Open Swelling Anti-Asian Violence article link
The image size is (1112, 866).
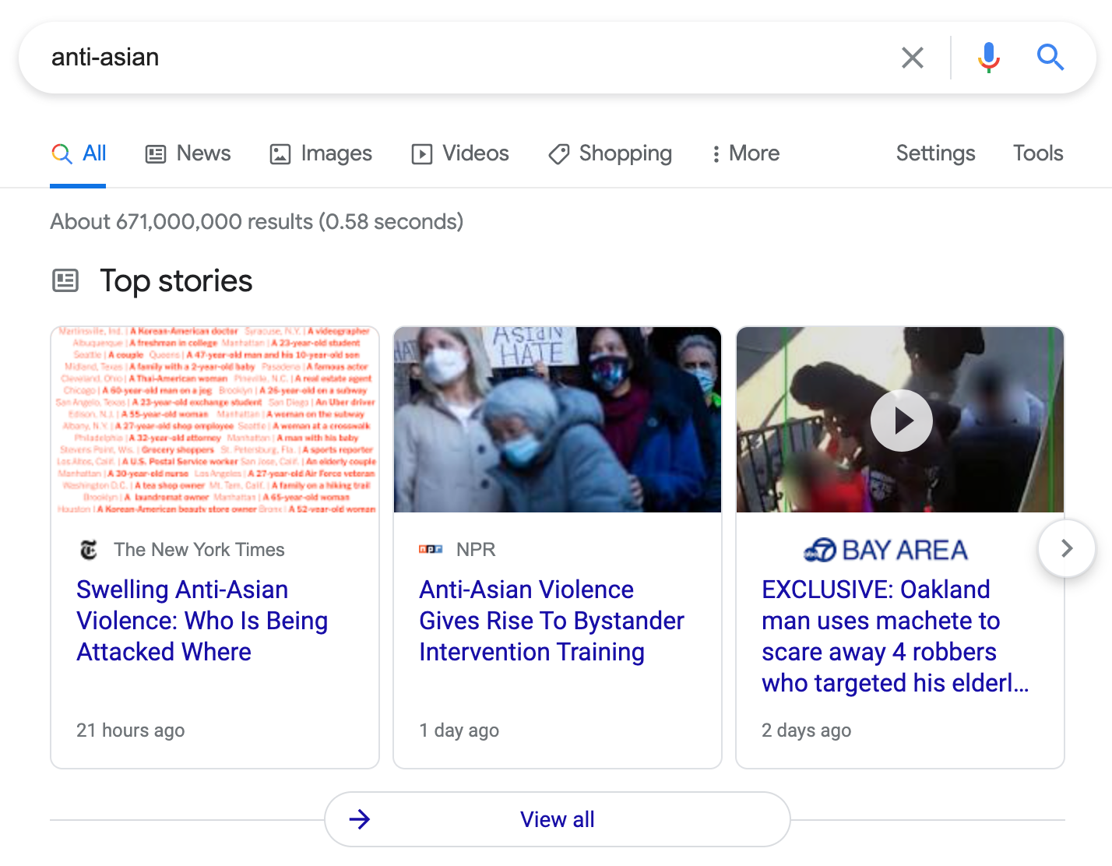202,620
